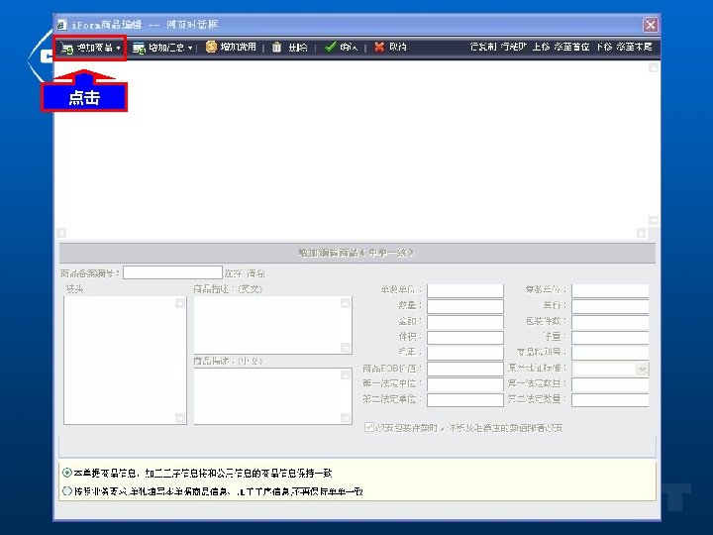This screenshot has width=713, height=535.
Task: Click the 删除 trash can icon
Action: 277,47
